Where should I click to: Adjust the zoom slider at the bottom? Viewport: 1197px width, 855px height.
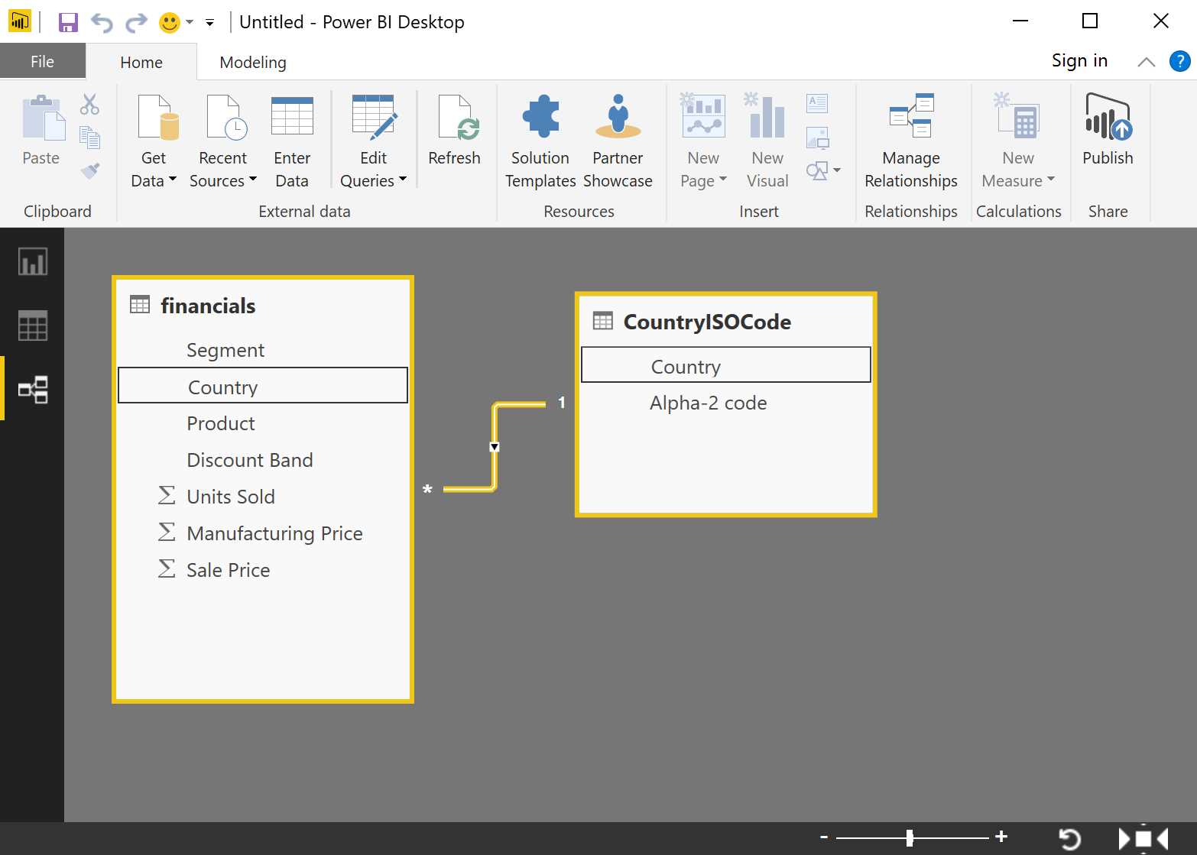coord(910,837)
